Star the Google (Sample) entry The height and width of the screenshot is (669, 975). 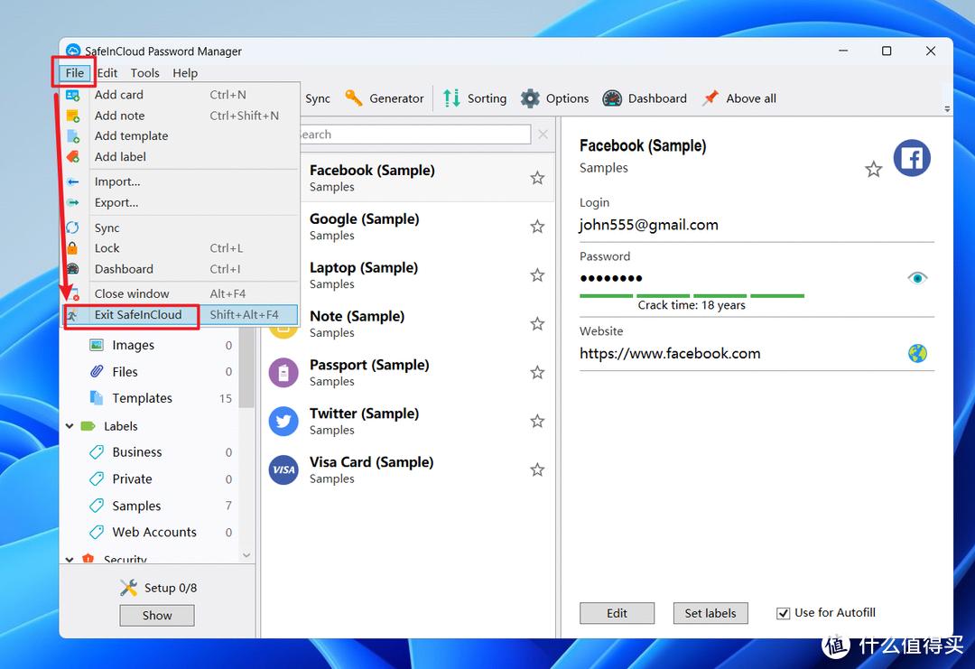[x=537, y=227]
